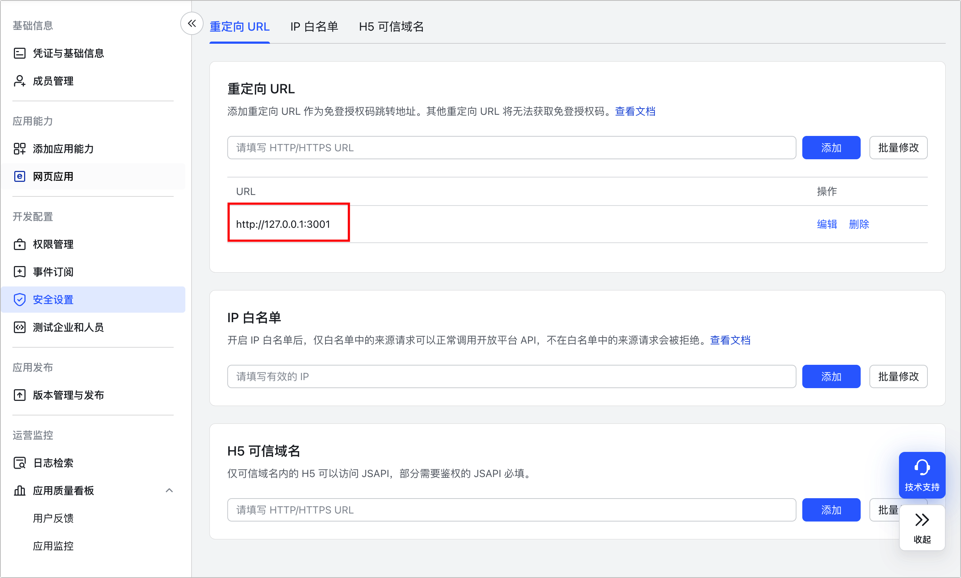Screen dimensions: 961x578
Task: Click the event subscription icon
Action: click(x=19, y=272)
